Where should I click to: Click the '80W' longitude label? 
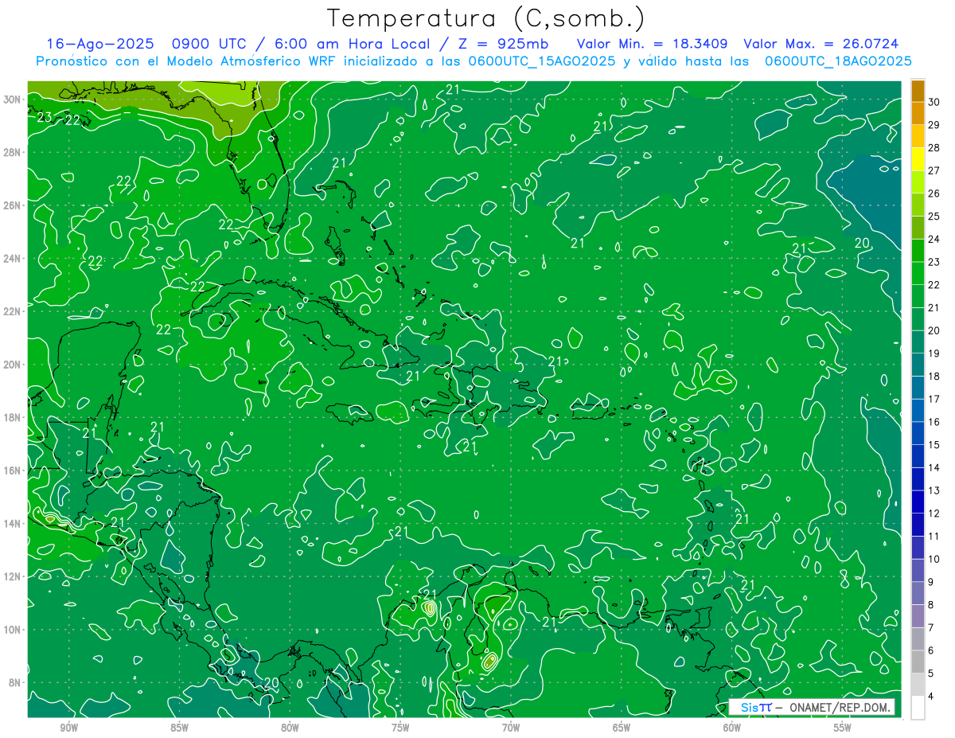pyautogui.click(x=290, y=728)
